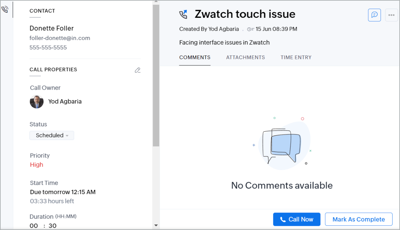Select the Comments tab
The image size is (400, 230).
coord(195,57)
